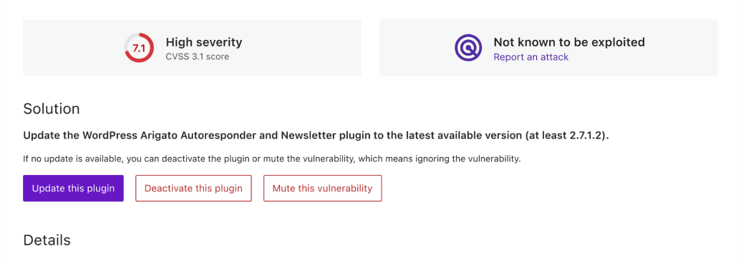Viewport: 741px width, 257px height.
Task: Click the Solution section heading
Action: (52, 109)
